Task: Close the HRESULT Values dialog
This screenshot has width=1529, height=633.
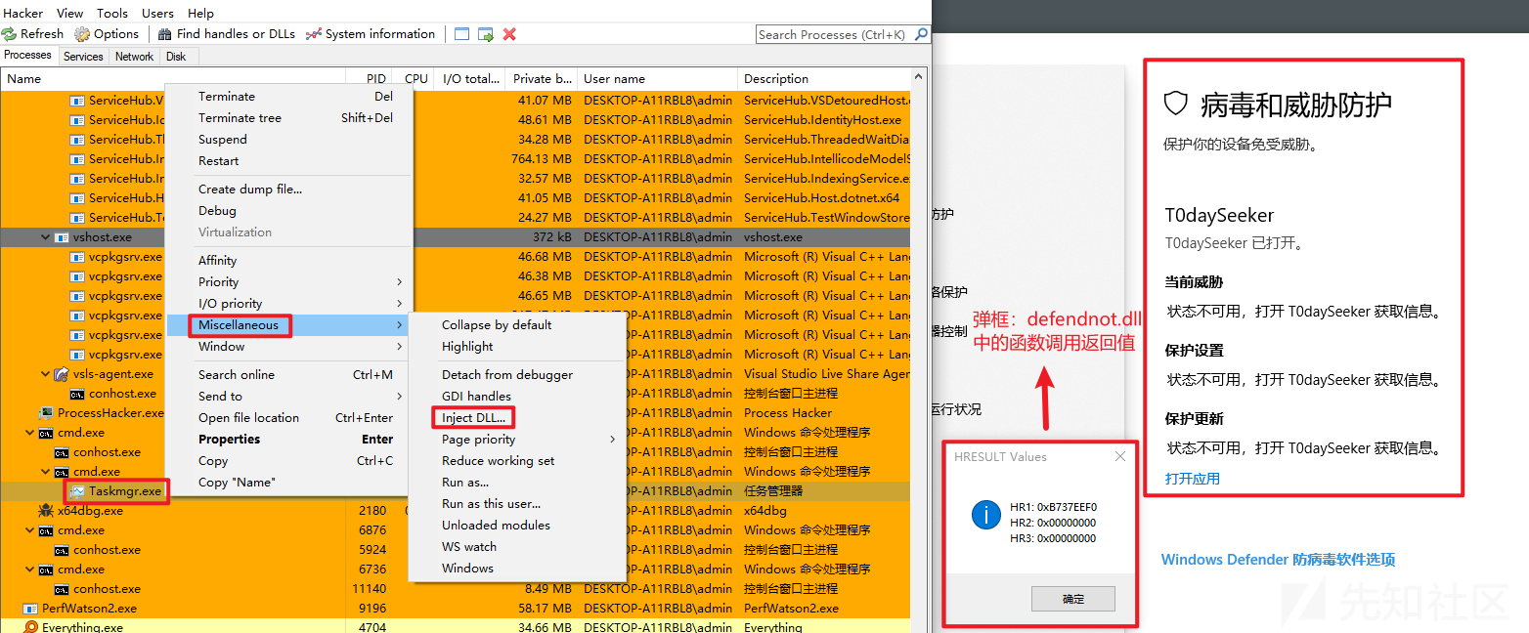Action: [1120, 456]
